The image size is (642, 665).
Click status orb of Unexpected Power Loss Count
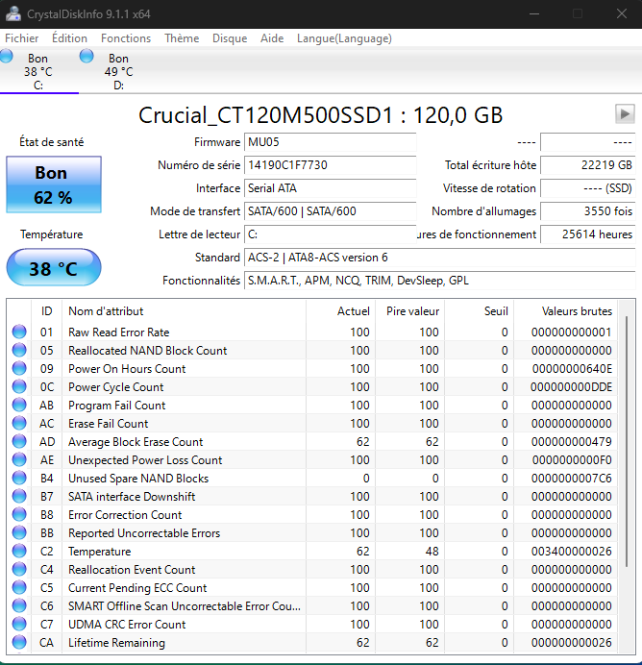19,459
